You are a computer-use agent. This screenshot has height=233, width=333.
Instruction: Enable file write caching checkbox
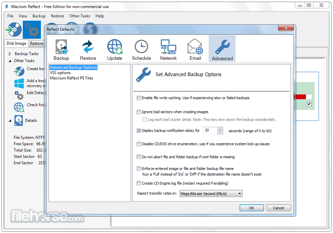[x=139, y=98]
